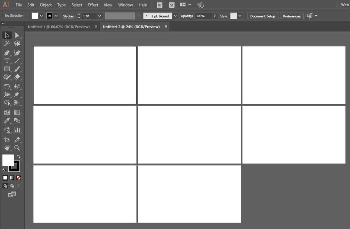Viewport: 350px width, 229px height.
Task: Pick the Rectangle tool
Action: click(x=7, y=69)
